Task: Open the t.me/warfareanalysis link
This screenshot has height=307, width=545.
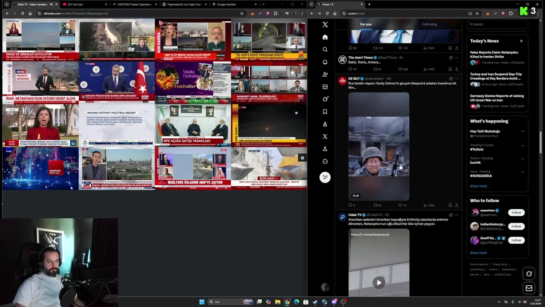Action: [x=370, y=235]
